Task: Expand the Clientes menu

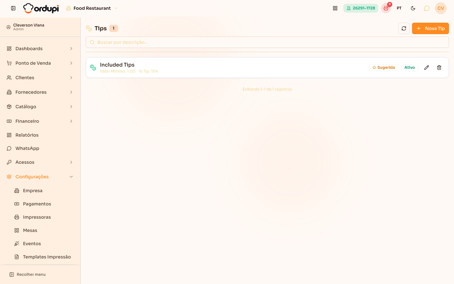Action: coord(40,78)
